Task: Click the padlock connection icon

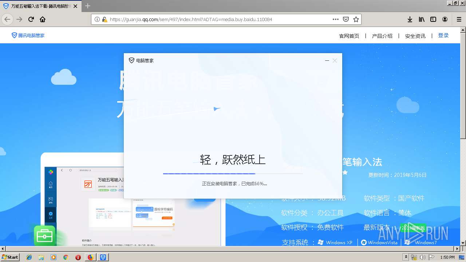Action: tap(104, 19)
